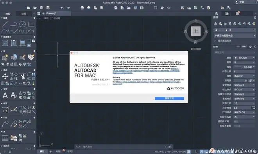Switch to the Layout1 (布局1) tab

[59, 152]
